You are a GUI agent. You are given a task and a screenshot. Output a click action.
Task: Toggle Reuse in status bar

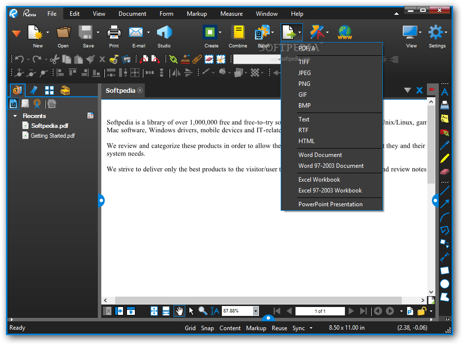279,328
